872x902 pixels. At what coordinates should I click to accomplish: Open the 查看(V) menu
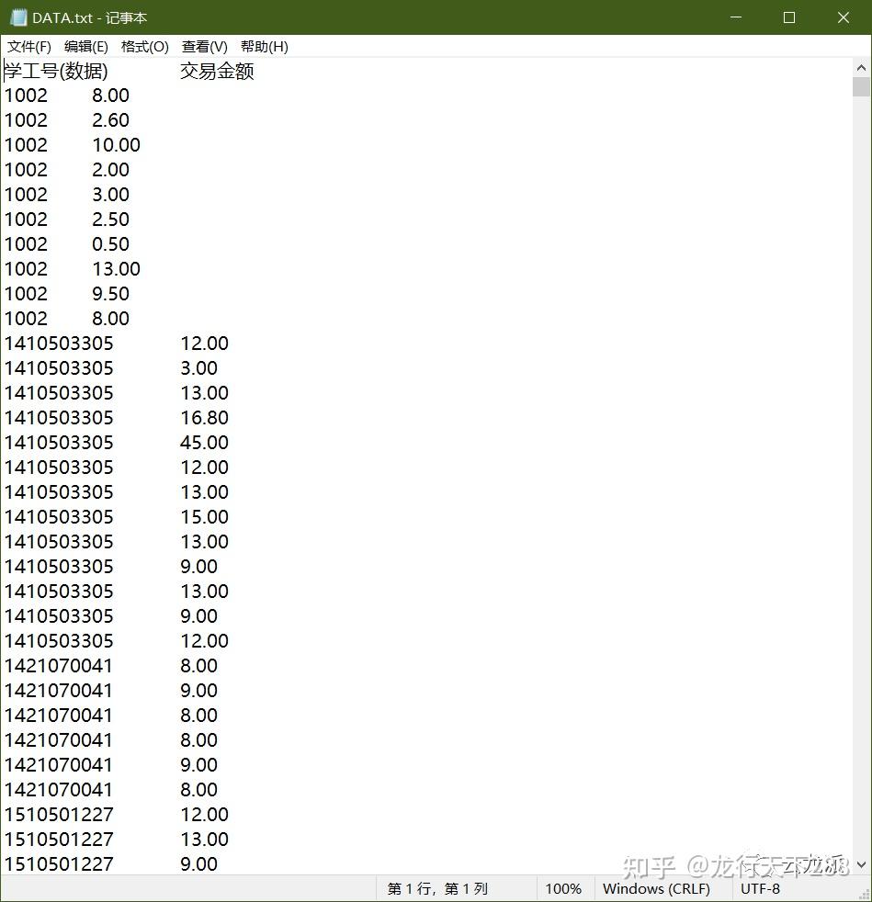203,46
